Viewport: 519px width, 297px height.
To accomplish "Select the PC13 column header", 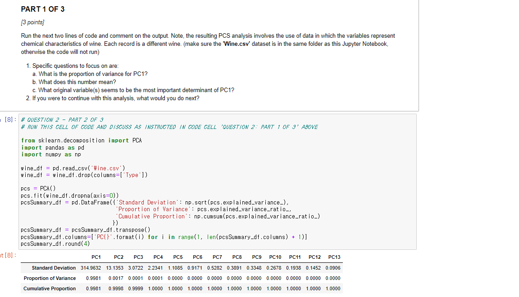I will [x=334, y=257].
